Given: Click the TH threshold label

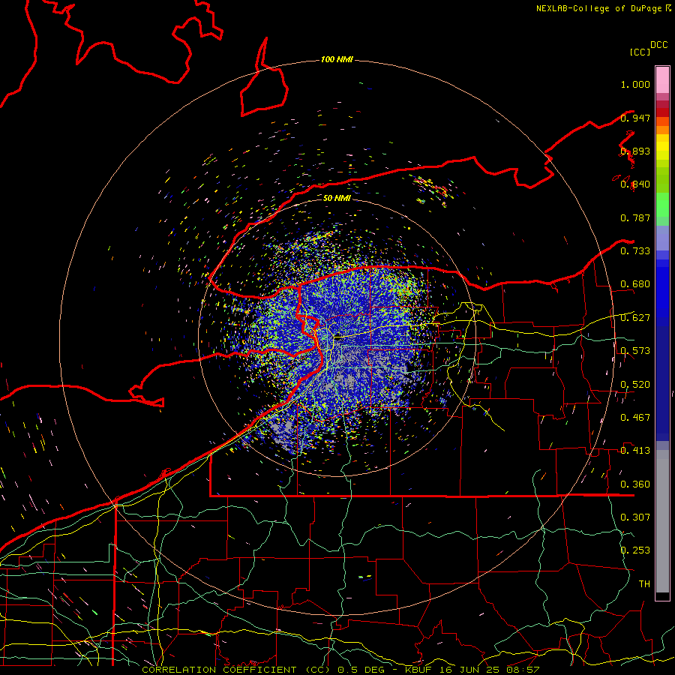Looking at the screenshot, I should click(644, 583).
